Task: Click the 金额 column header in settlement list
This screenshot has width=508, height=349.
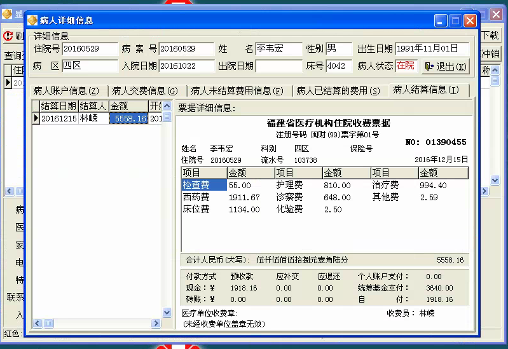Action: pyautogui.click(x=128, y=106)
